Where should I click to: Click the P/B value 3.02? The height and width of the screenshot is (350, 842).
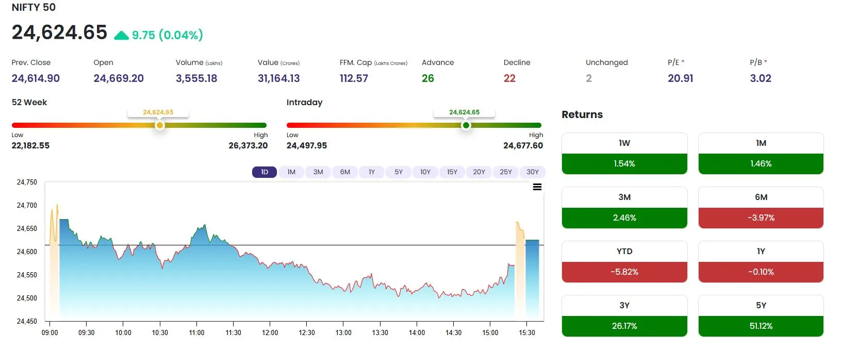(761, 78)
